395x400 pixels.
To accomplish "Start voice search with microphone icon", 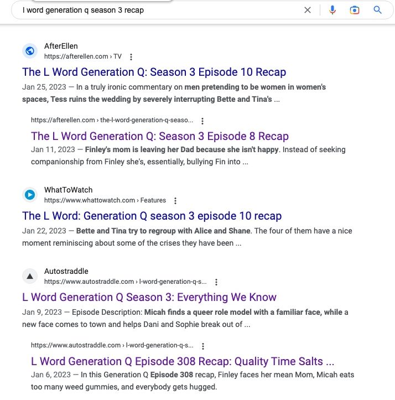I will [x=332, y=10].
